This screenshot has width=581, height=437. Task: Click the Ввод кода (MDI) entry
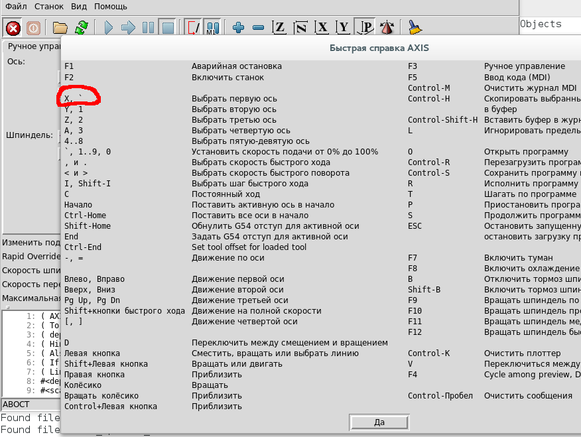[517, 78]
